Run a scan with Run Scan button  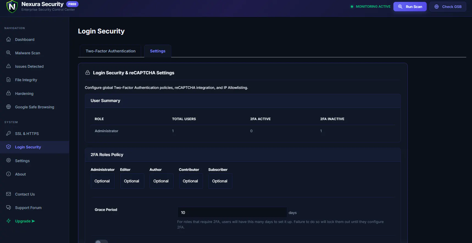pyautogui.click(x=410, y=7)
